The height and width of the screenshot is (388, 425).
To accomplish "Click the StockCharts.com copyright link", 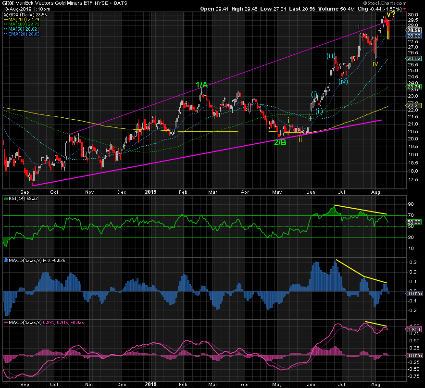I will pyautogui.click(x=385, y=3).
